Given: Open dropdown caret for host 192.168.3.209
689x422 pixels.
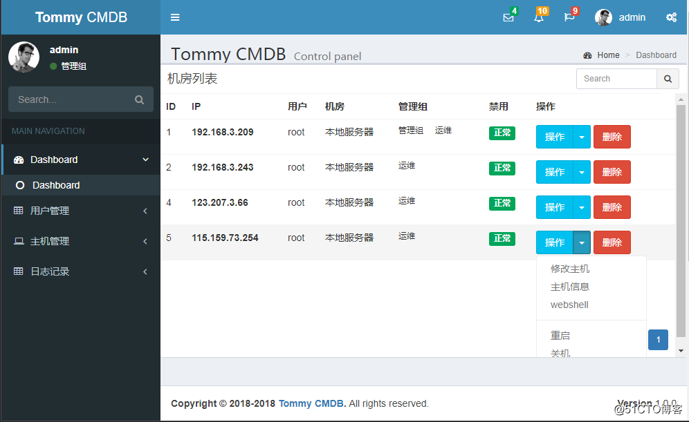Looking at the screenshot, I should (x=582, y=137).
